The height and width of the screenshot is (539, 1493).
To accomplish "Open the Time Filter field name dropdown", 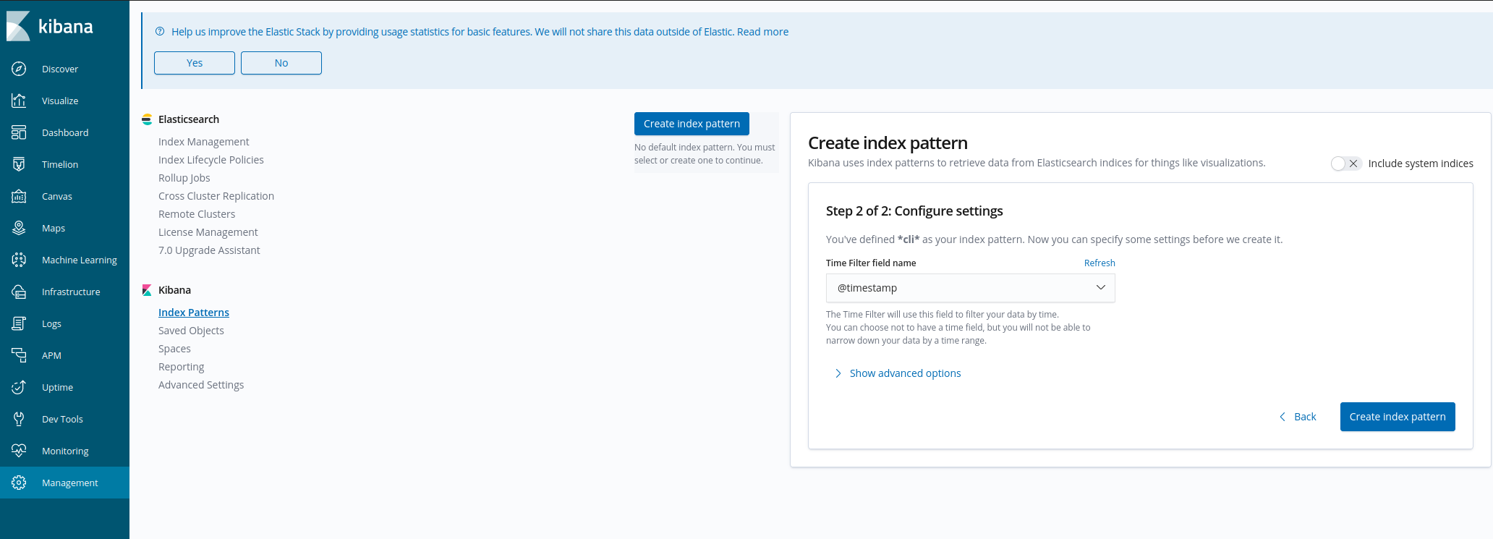I will tap(970, 288).
